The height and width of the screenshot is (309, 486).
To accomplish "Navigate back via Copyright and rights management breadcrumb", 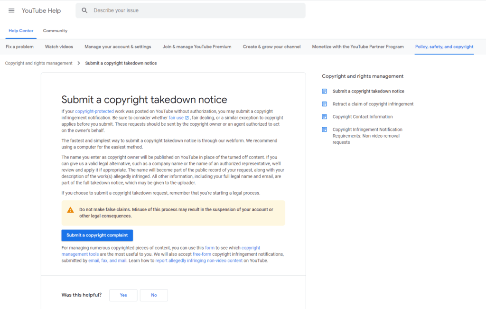I will (38, 63).
